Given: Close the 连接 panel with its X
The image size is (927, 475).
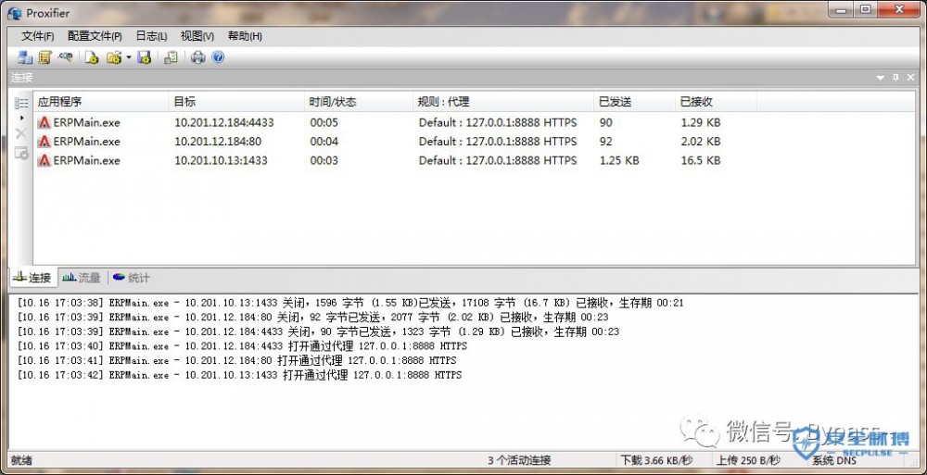Looking at the screenshot, I should coord(911,78).
